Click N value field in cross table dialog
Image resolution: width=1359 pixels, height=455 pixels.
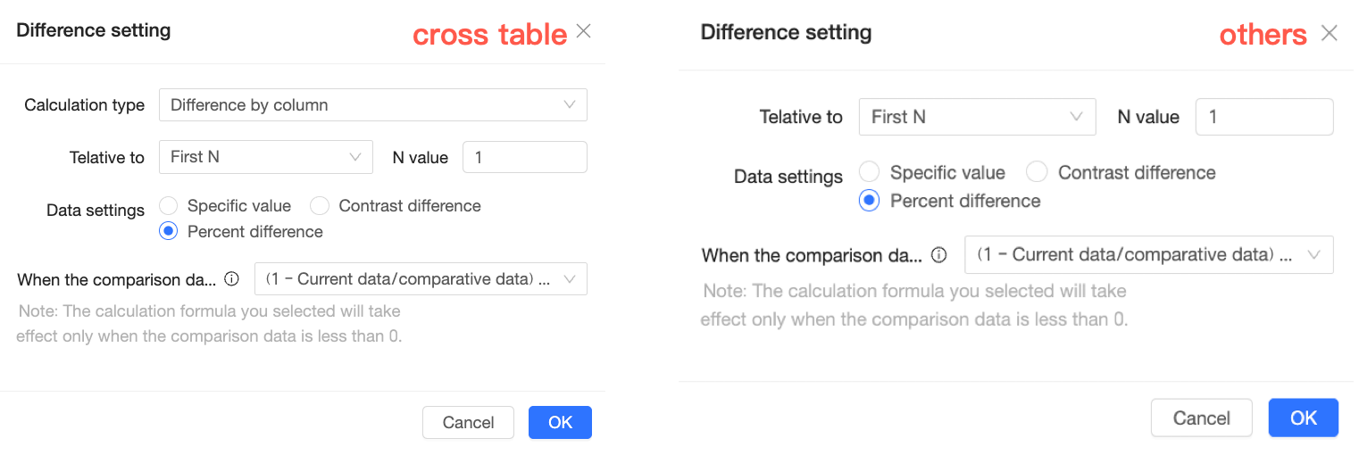point(524,157)
